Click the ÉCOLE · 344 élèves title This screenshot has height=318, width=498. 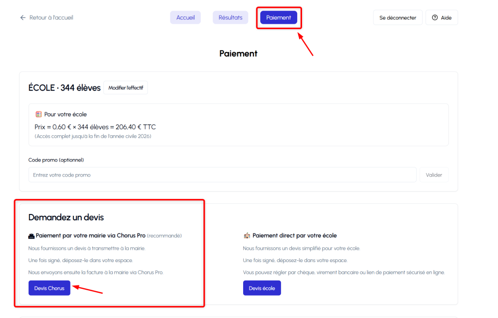65,88
